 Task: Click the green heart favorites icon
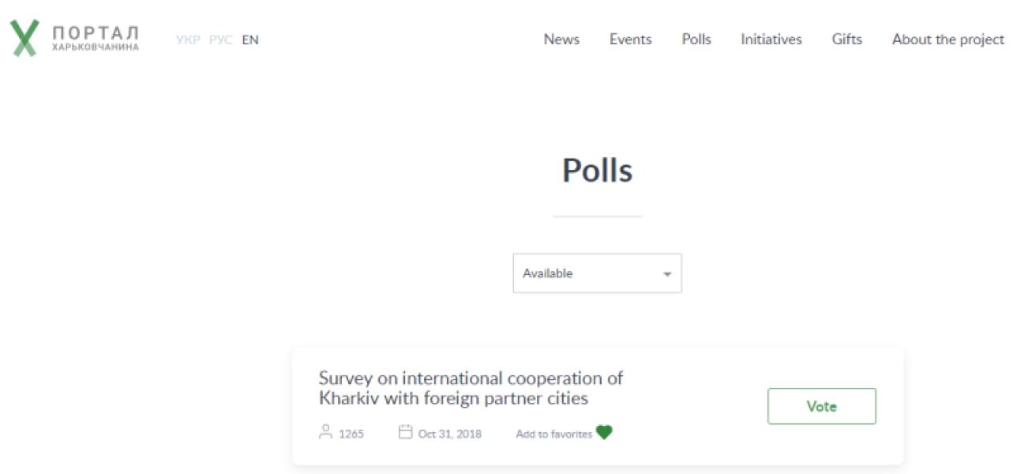[x=604, y=432]
